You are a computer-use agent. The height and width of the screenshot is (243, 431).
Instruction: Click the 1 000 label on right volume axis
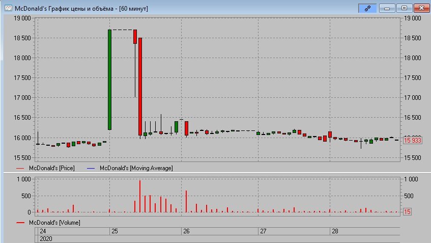point(411,179)
